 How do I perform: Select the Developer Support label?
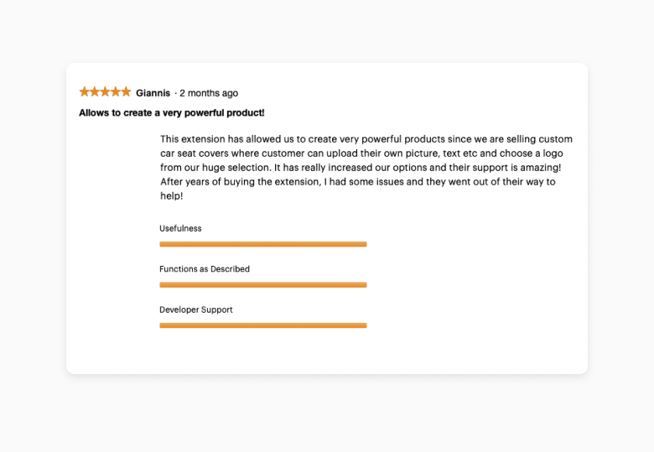(196, 310)
